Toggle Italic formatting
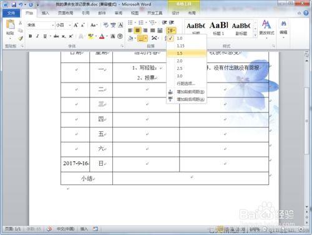The image size is (312, 235). click(x=37, y=36)
